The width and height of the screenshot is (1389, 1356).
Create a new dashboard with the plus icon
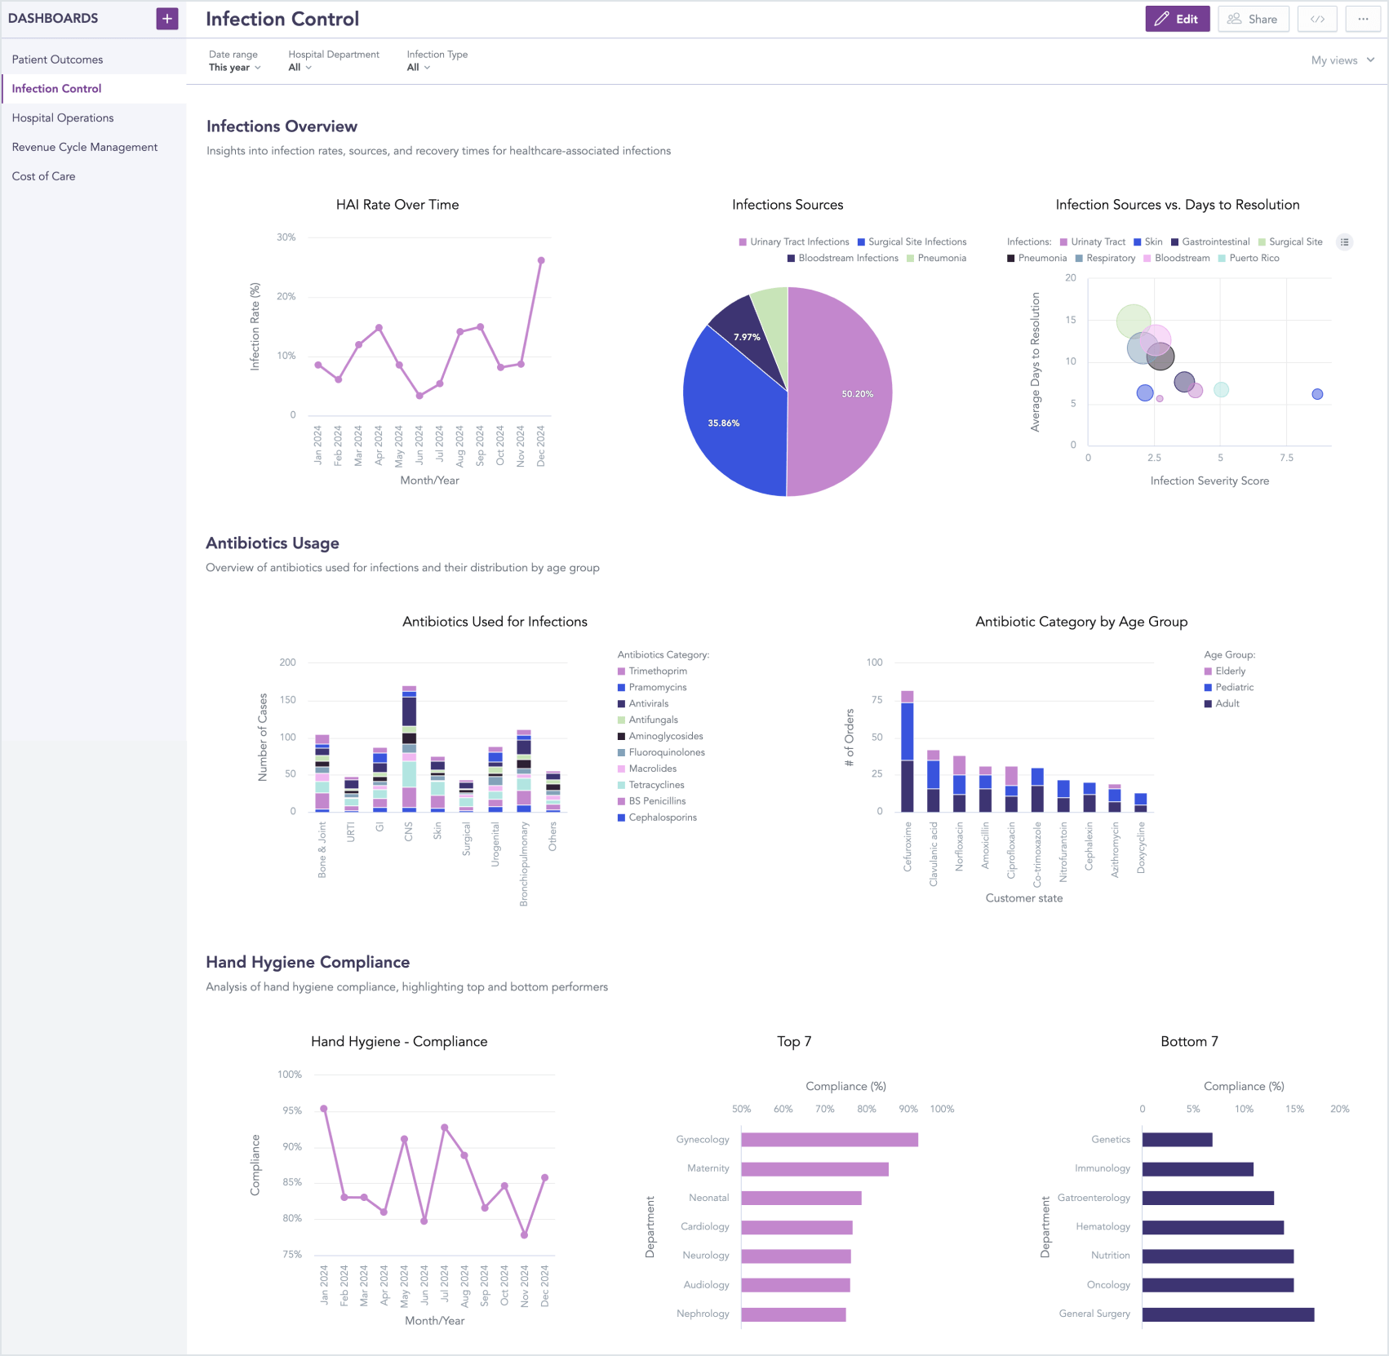[167, 18]
